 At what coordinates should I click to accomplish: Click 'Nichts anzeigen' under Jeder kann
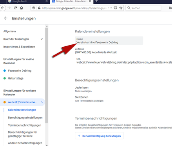click(83, 91)
